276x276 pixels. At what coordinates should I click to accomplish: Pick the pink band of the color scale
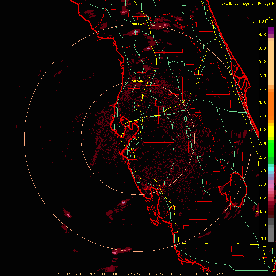[x=271, y=186]
